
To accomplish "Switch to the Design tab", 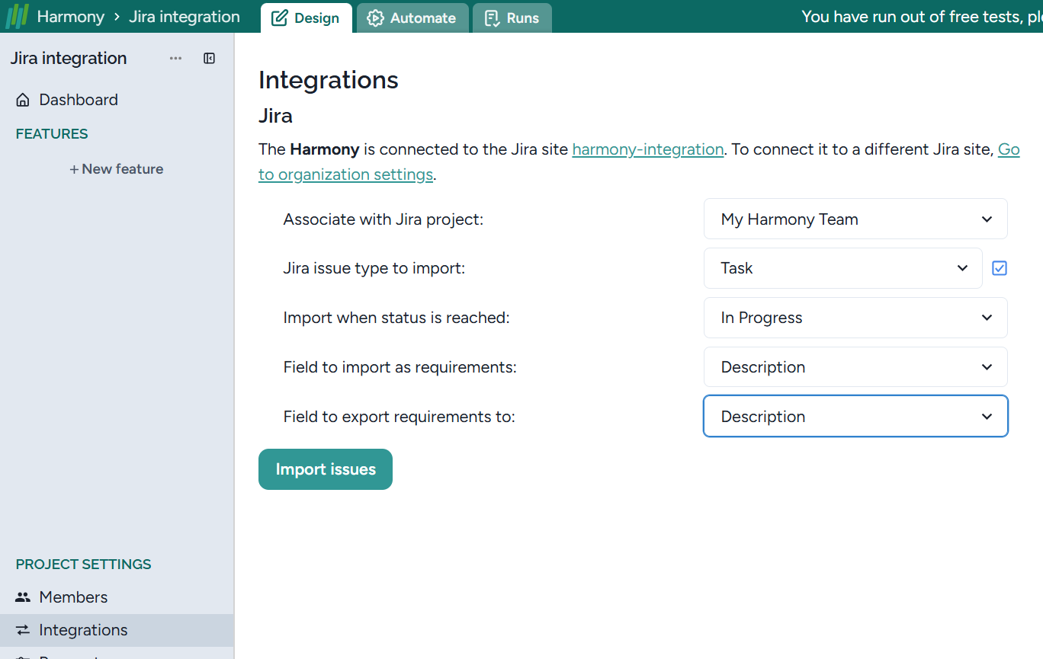I will click(306, 18).
